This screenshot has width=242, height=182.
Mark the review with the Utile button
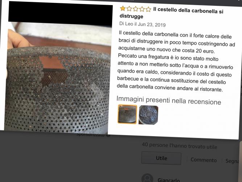[161, 158]
